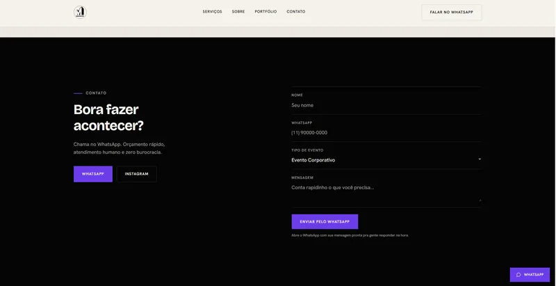Expand the Tipo de Evento dropdown arrow
Screen dimensions: 556x286
coord(480,159)
